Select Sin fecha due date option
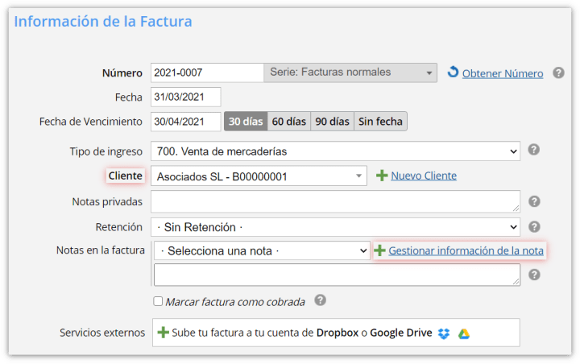This screenshot has height=364, width=580. tap(380, 122)
